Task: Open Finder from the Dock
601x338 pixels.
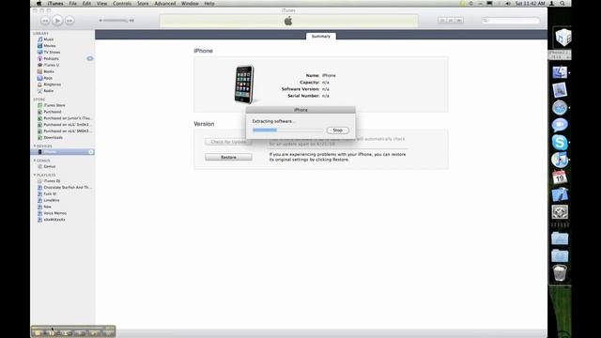Action: 560,72
